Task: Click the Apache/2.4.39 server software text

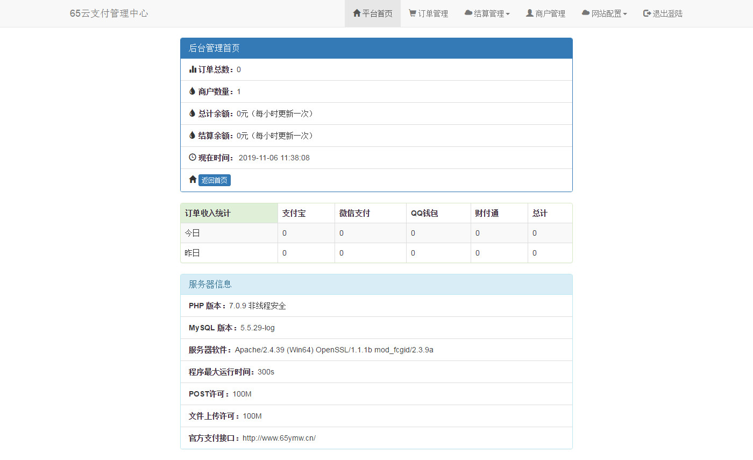Action: 334,350
